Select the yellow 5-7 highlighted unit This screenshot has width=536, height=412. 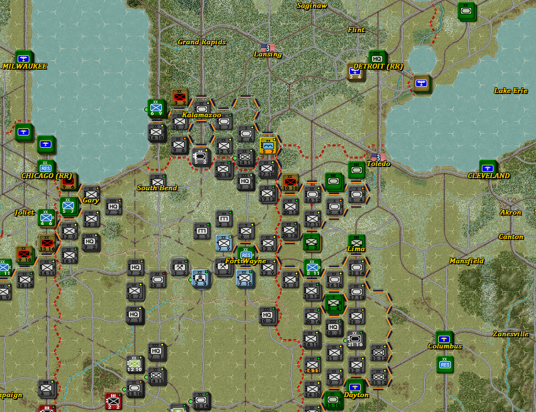coord(268,146)
